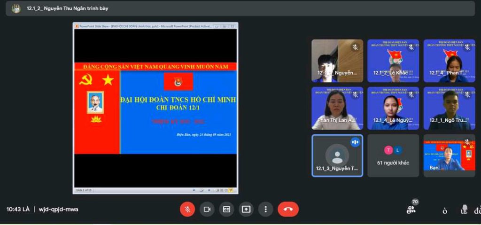The width and height of the screenshot is (481, 225).
Task: Toggle the camera on or off
Action: [207, 209]
